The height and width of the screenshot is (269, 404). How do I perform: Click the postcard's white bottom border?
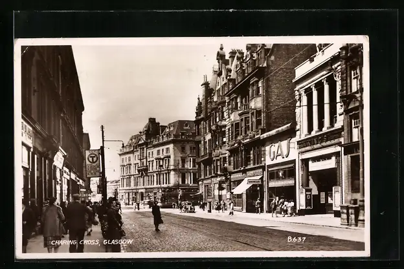tap(194, 254)
